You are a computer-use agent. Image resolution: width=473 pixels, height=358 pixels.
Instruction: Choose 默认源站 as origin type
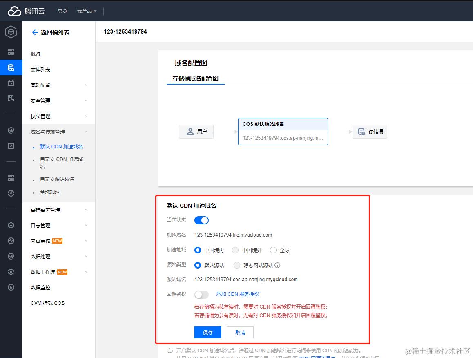click(198, 265)
